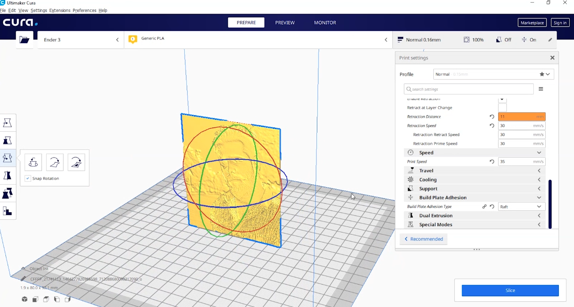
Task: Select the Scale tool
Action: click(8, 140)
